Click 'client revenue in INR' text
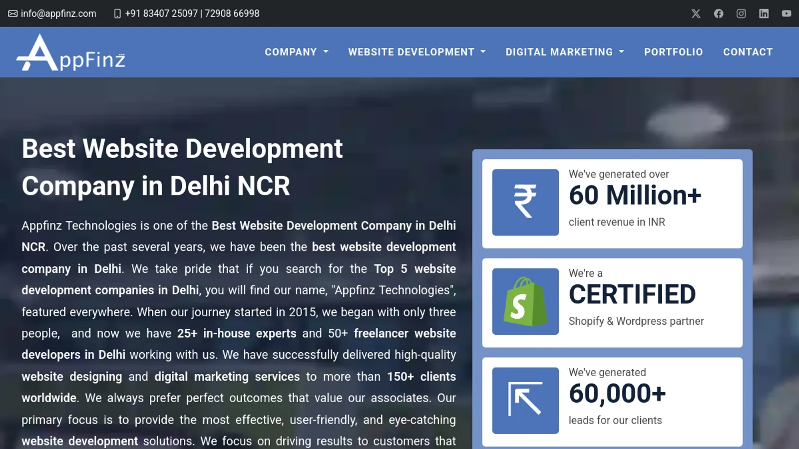The height and width of the screenshot is (449, 799). coord(617,222)
